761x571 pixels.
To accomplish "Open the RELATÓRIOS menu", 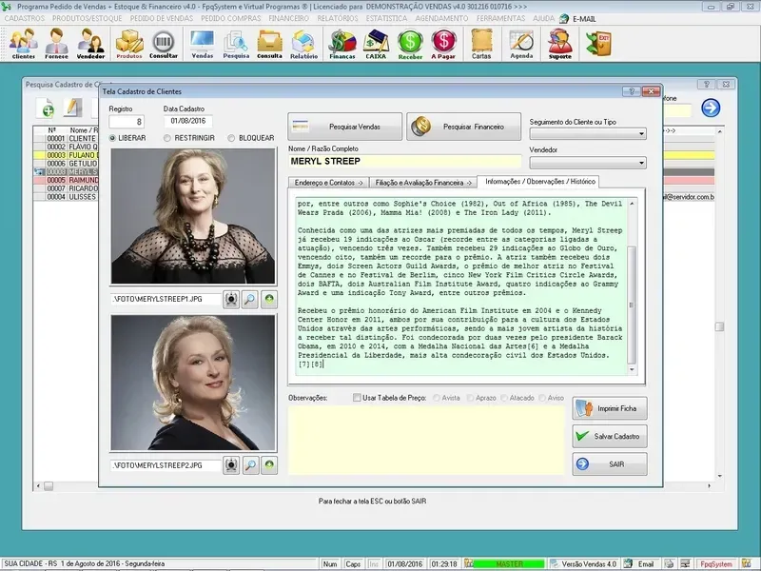I will coord(338,18).
